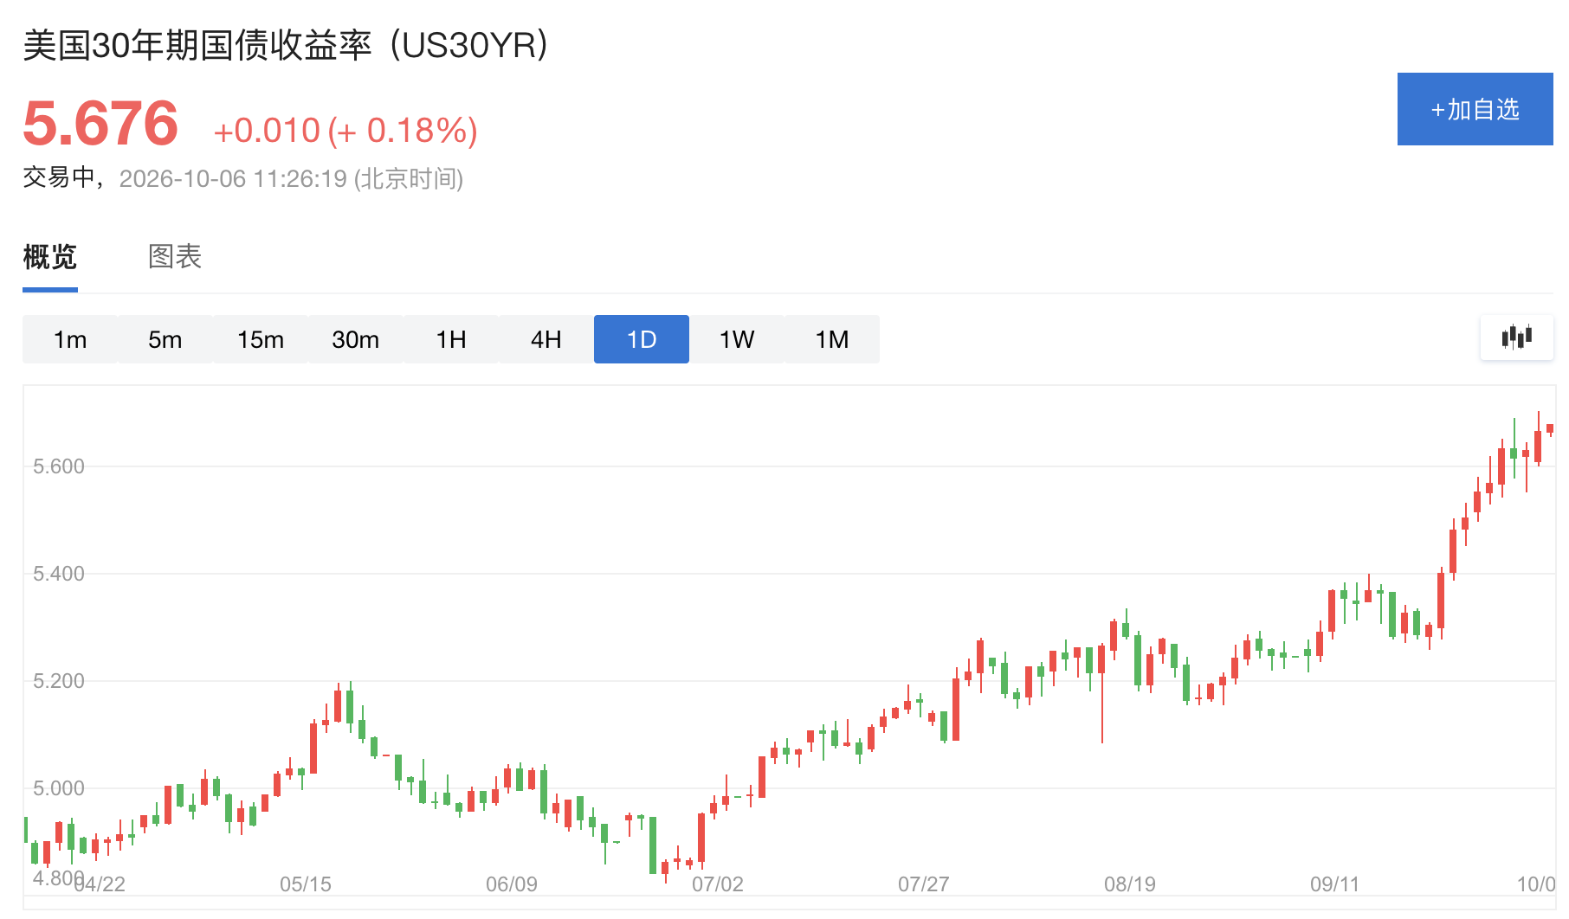Click the change text +0.010 (+0.18%)

(x=345, y=131)
